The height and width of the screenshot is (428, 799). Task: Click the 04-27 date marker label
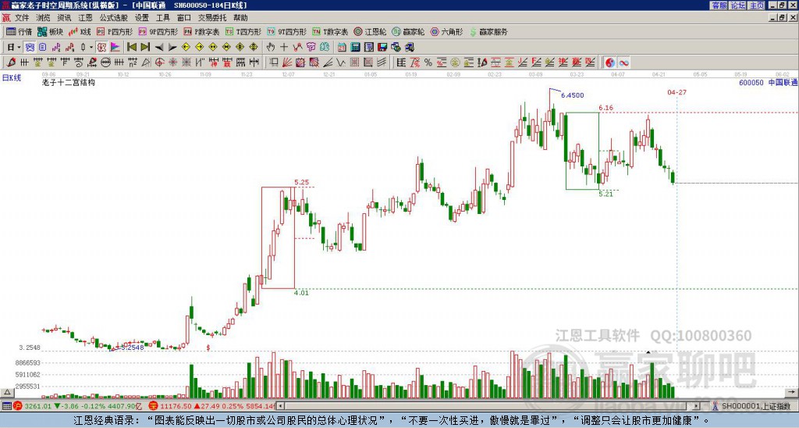676,92
